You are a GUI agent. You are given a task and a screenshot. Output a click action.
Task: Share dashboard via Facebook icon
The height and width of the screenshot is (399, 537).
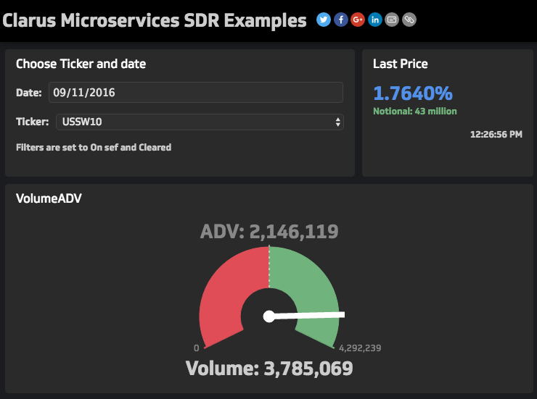pos(341,20)
